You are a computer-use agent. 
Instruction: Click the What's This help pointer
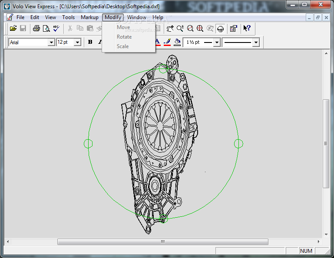click(x=247, y=28)
